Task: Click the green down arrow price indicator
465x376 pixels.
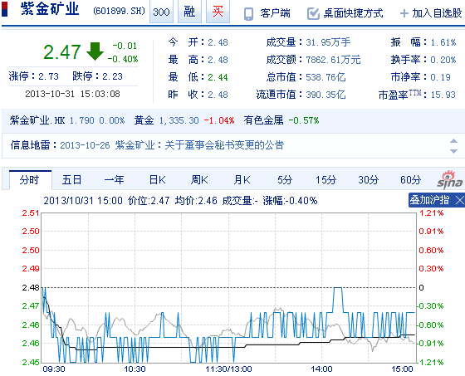Action: (95, 51)
